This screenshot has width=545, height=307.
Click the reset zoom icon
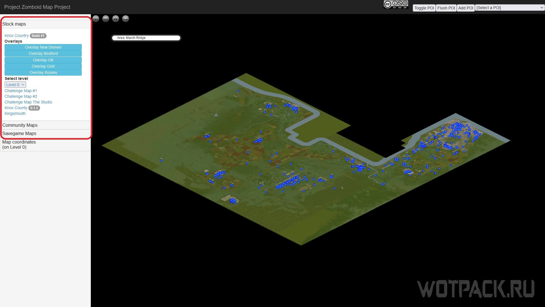116,19
